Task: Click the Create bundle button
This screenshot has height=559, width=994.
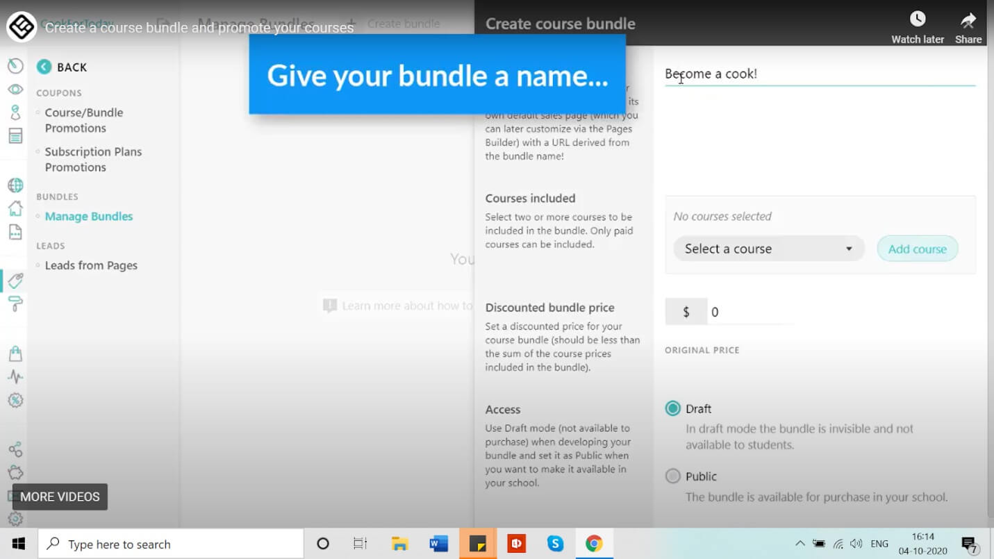Action: coord(394,24)
